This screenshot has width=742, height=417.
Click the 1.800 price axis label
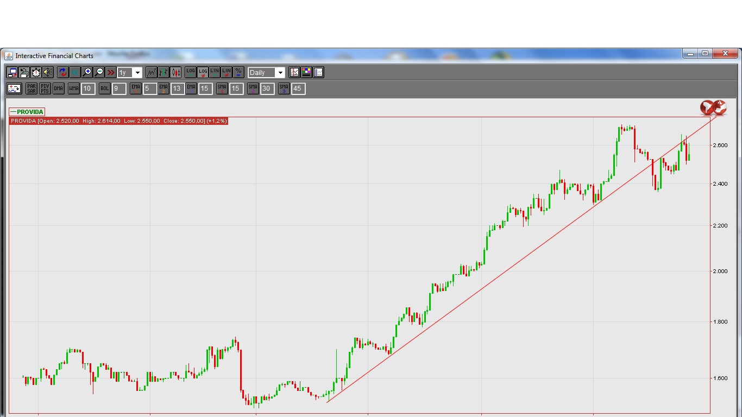coord(720,321)
